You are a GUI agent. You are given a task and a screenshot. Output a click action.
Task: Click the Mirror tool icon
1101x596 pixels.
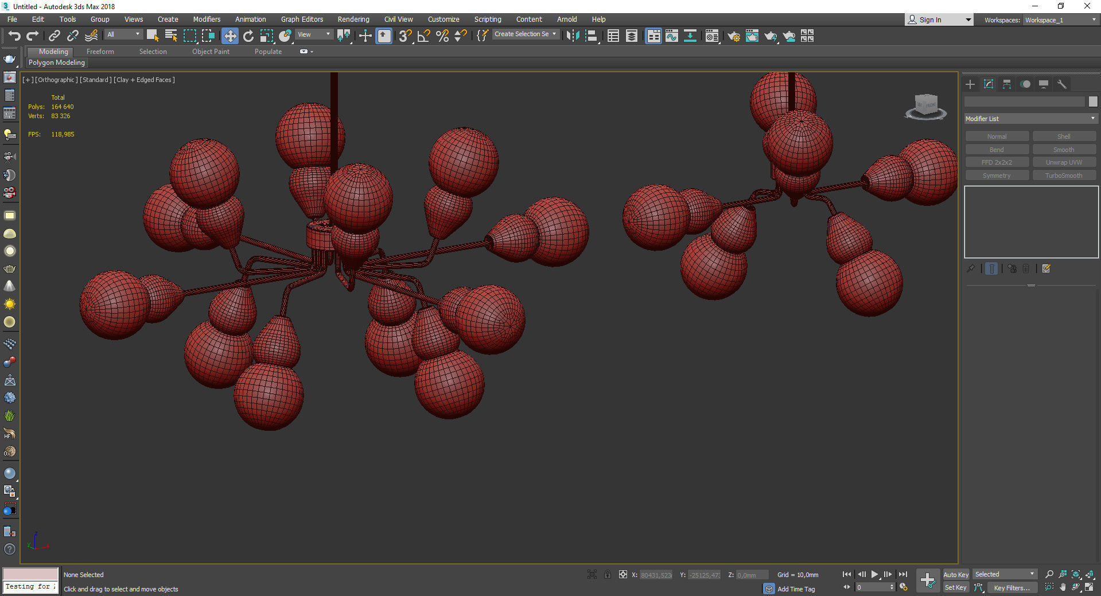tap(573, 36)
